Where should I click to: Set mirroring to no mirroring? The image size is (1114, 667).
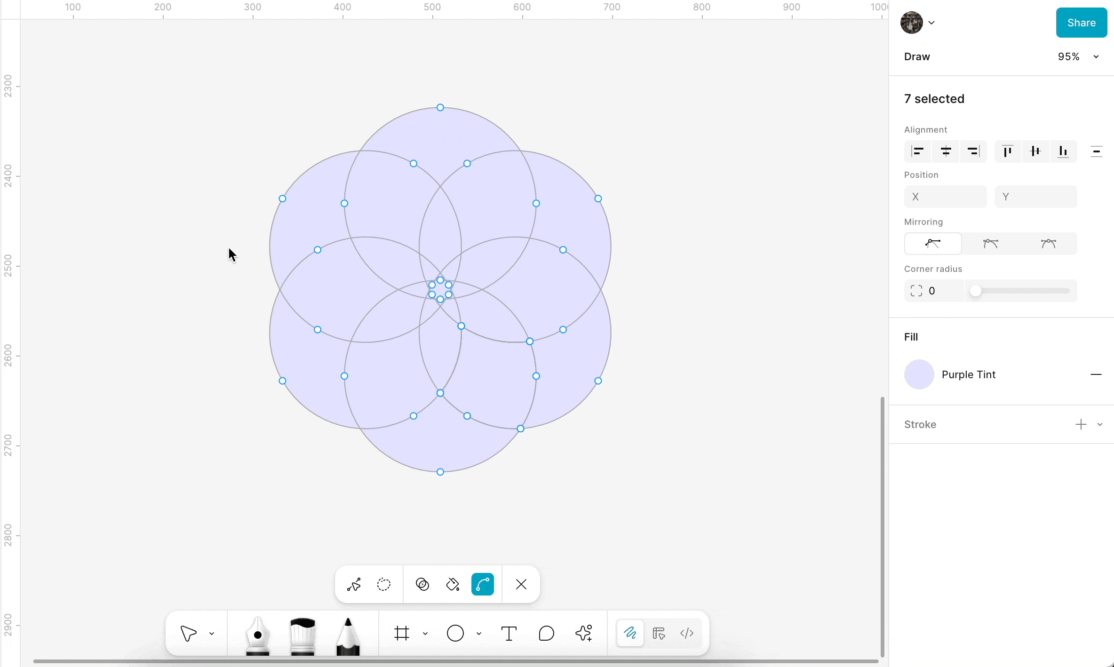[933, 244]
